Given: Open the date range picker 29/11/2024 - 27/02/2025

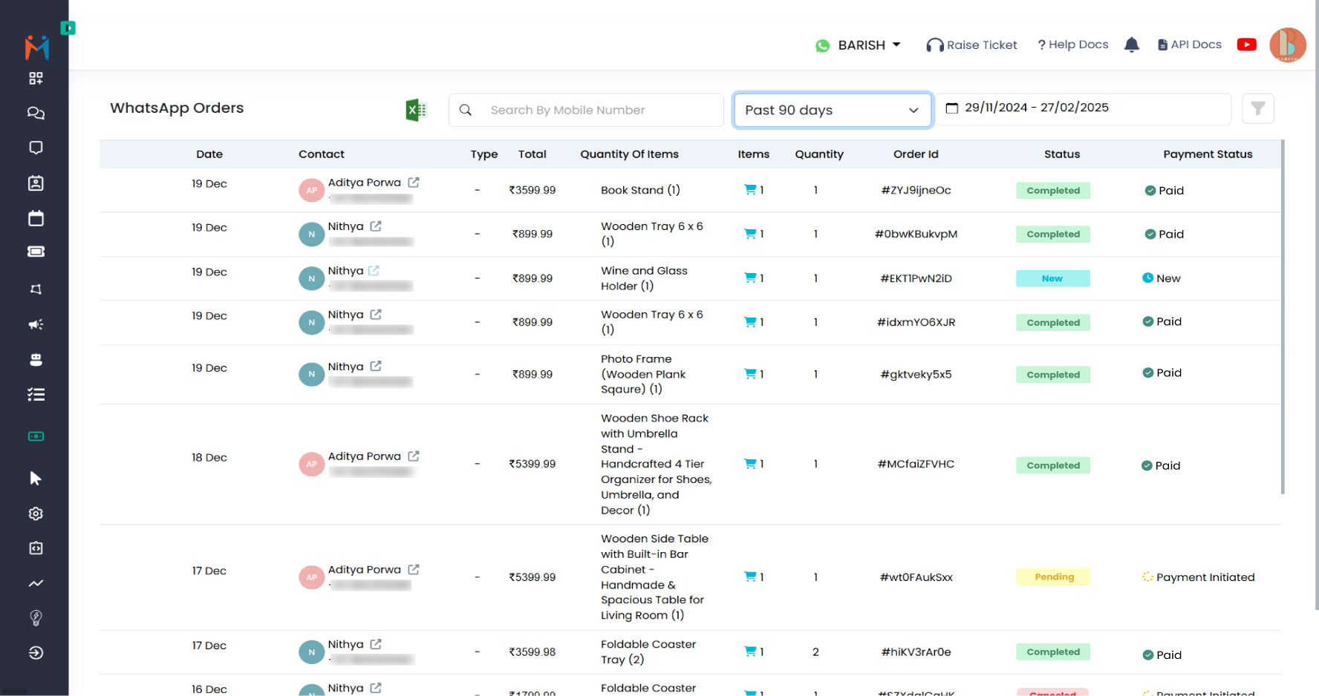Looking at the screenshot, I should click(x=1083, y=108).
